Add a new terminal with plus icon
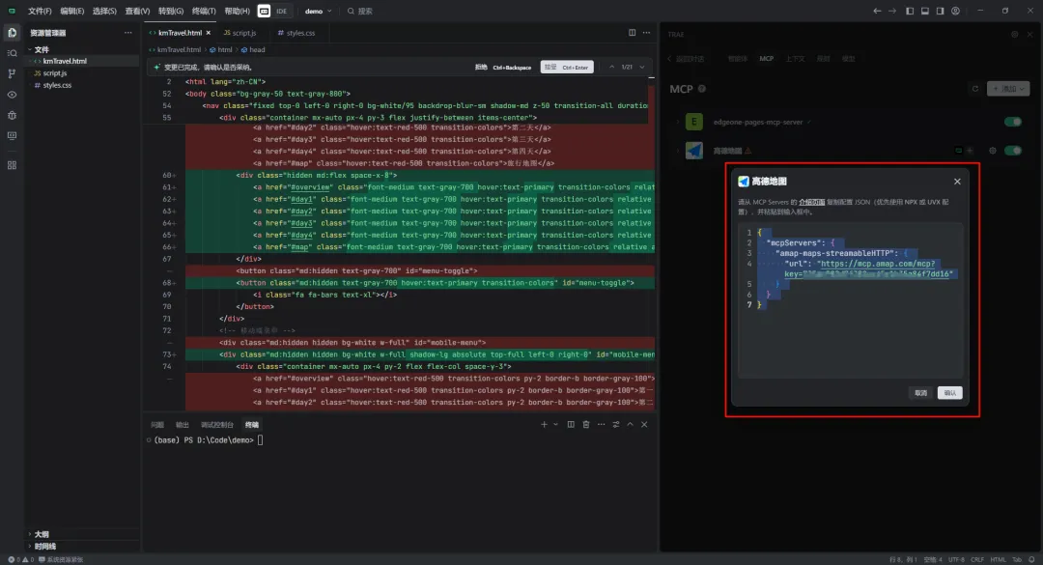The width and height of the screenshot is (1043, 565). [544, 424]
